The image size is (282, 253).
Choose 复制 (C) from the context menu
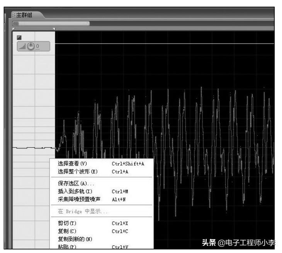(x=102, y=231)
